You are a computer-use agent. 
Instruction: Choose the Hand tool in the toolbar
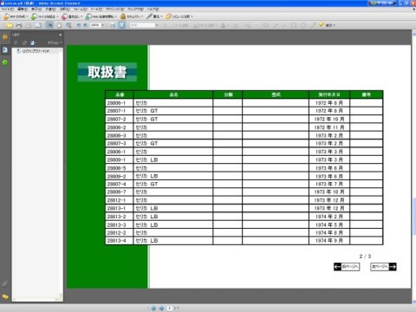coord(59,25)
